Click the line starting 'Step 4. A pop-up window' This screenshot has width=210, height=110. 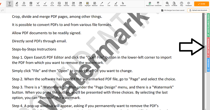(85, 106)
